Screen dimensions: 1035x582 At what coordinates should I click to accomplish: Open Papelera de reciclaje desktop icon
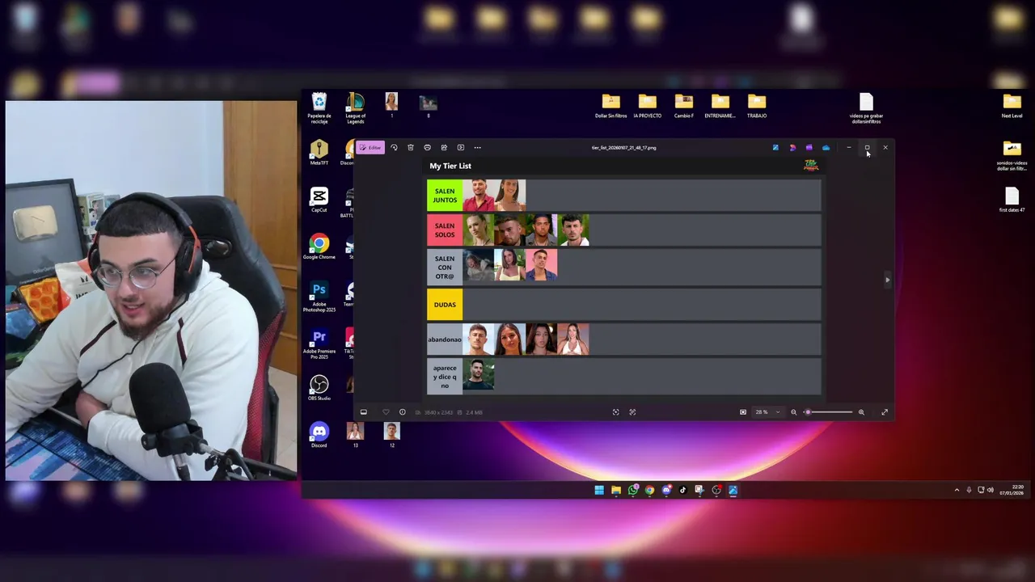tap(319, 108)
